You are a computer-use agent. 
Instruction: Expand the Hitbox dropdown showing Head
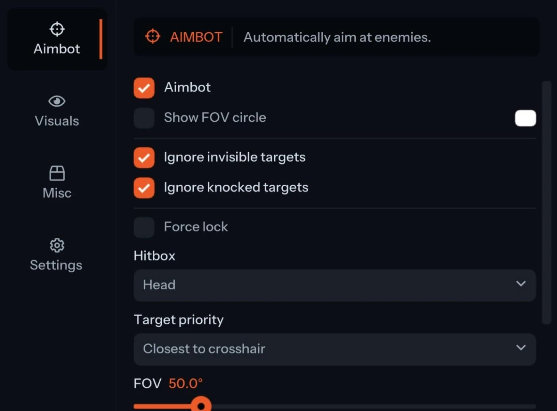click(x=334, y=285)
